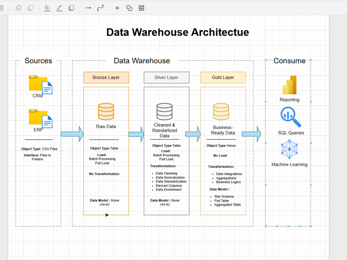Screen dimensions: 347x260
Task: Select the arrow from Sources to Bronze
Action: coord(72,134)
